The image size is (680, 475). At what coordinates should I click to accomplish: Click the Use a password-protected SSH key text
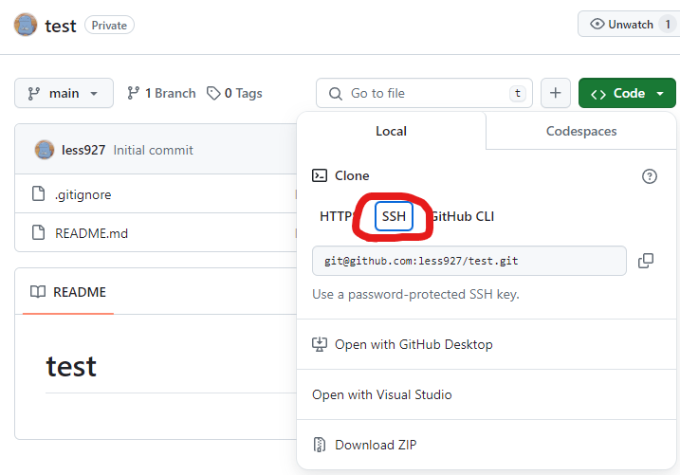[415, 294]
